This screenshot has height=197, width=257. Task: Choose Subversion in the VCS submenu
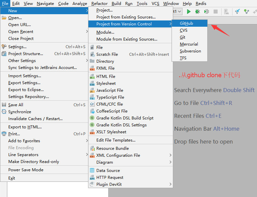point(190,51)
